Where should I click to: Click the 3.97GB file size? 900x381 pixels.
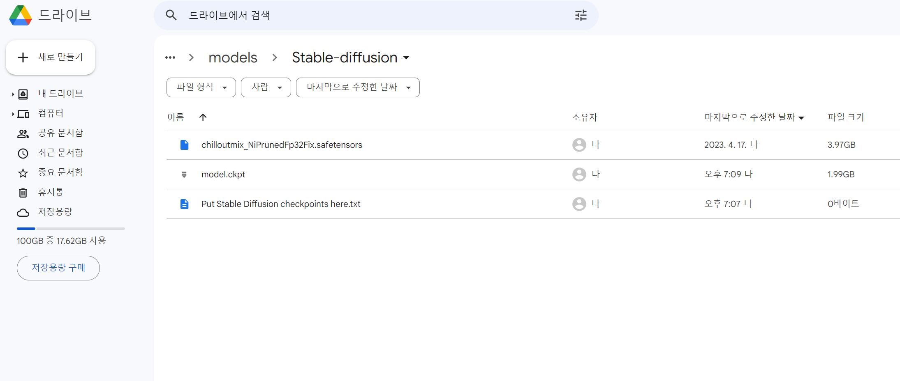coord(841,145)
